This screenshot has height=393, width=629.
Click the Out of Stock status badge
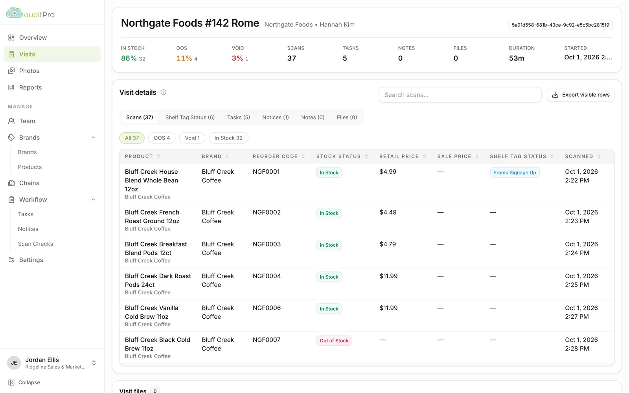pyautogui.click(x=334, y=341)
